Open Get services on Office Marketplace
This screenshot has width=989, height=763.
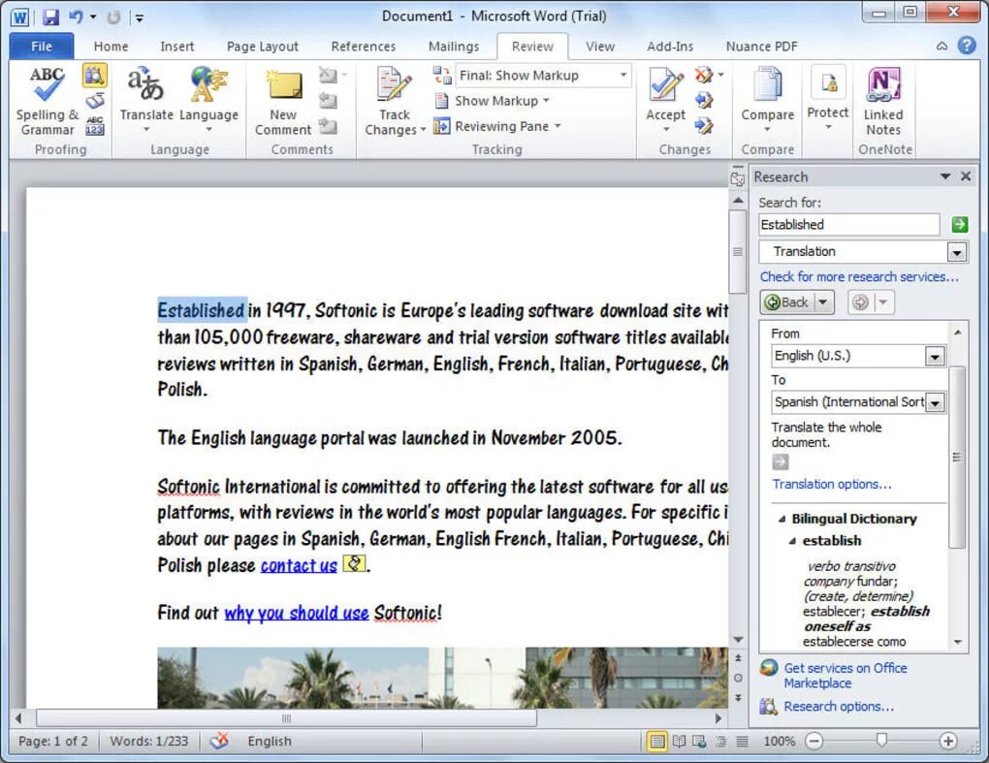(x=845, y=676)
